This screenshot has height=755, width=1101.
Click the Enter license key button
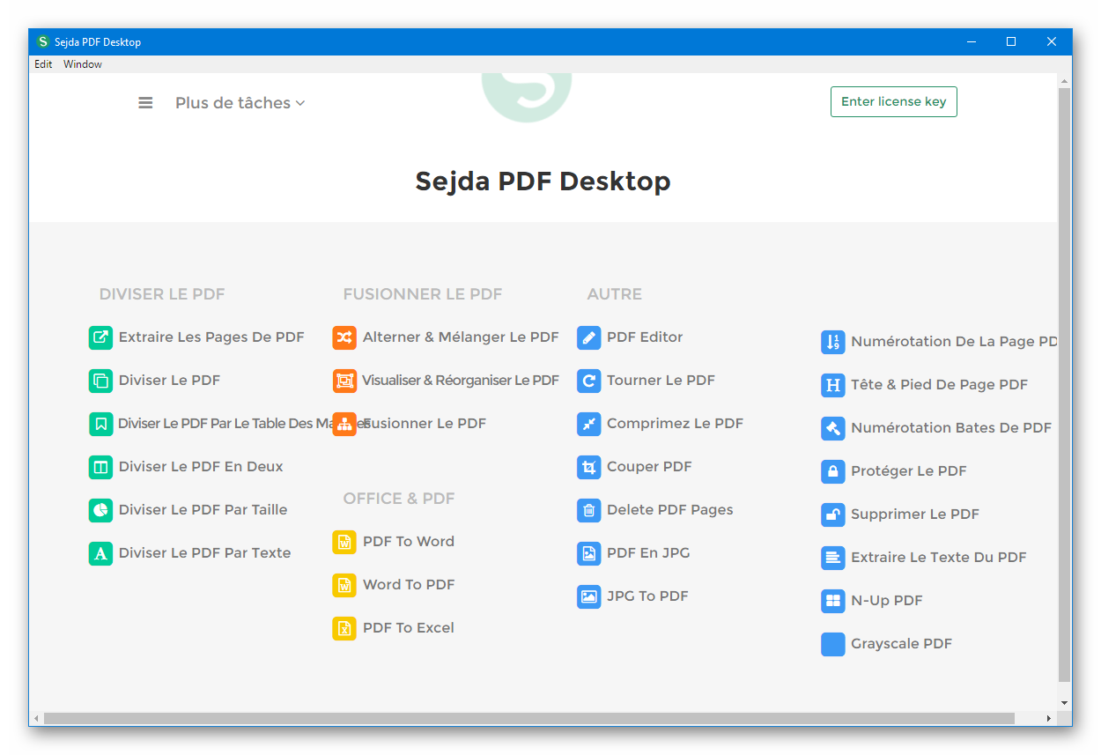(893, 101)
